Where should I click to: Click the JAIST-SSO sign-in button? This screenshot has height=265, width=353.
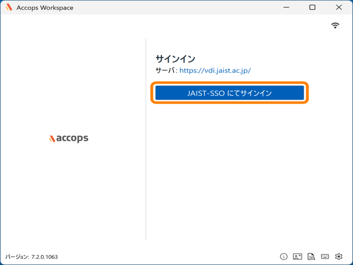pos(229,93)
